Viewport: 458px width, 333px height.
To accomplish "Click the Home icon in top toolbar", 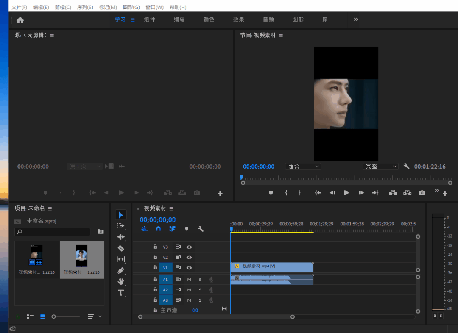I will coord(20,19).
